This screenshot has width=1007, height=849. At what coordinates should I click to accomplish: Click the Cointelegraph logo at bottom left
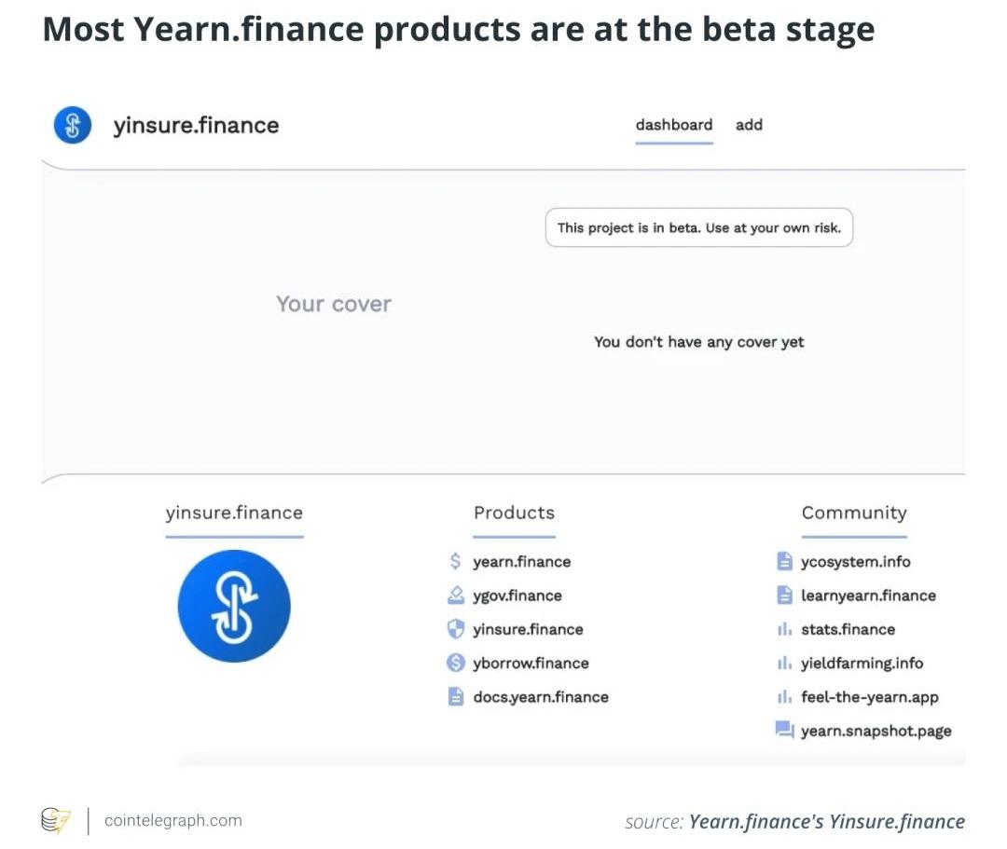[x=55, y=819]
